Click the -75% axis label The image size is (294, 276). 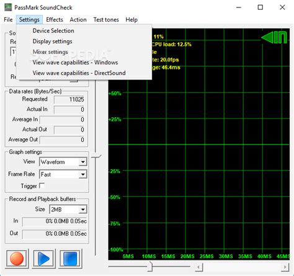[114, 223]
